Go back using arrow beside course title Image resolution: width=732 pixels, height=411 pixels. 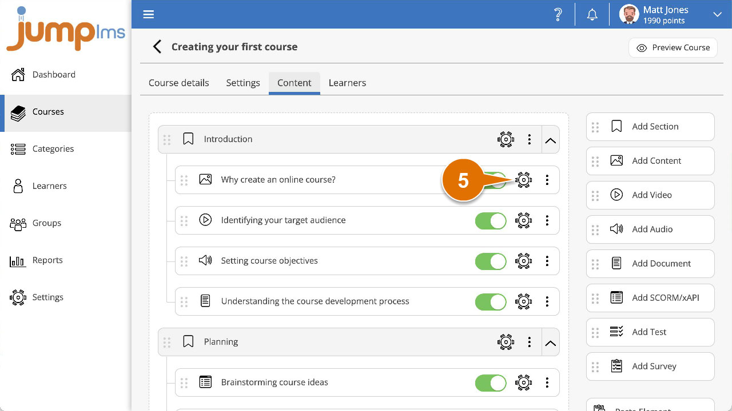click(157, 47)
